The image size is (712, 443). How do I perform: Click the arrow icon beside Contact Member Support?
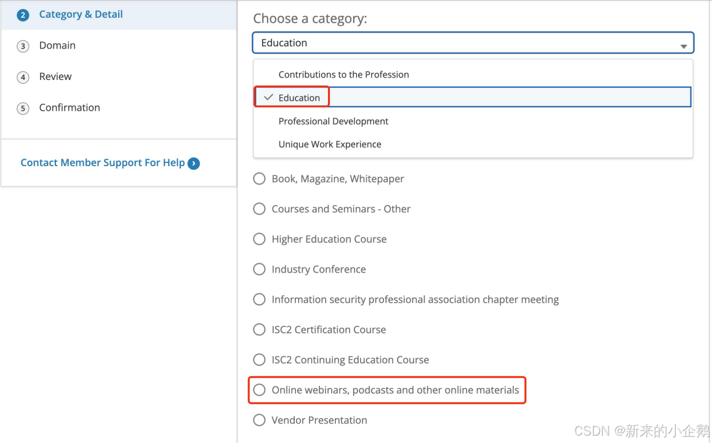194,163
